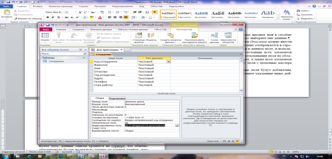Click Переименовать или удалить макрос
The height and width of the screenshot is (159, 332).
tap(194, 37)
